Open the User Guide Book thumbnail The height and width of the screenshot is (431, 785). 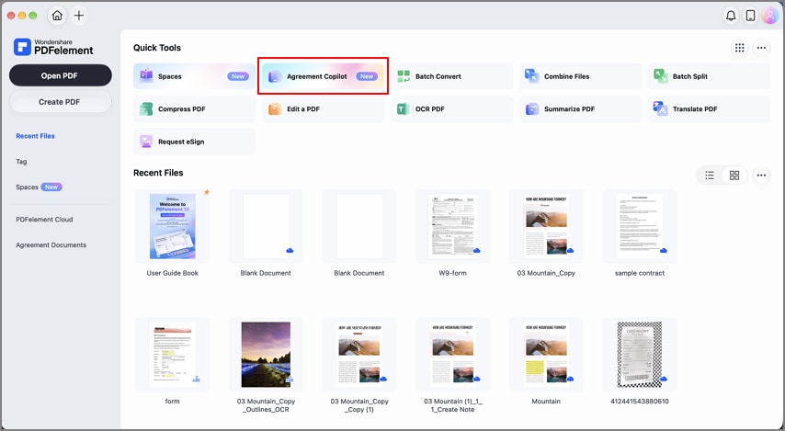[x=173, y=226]
